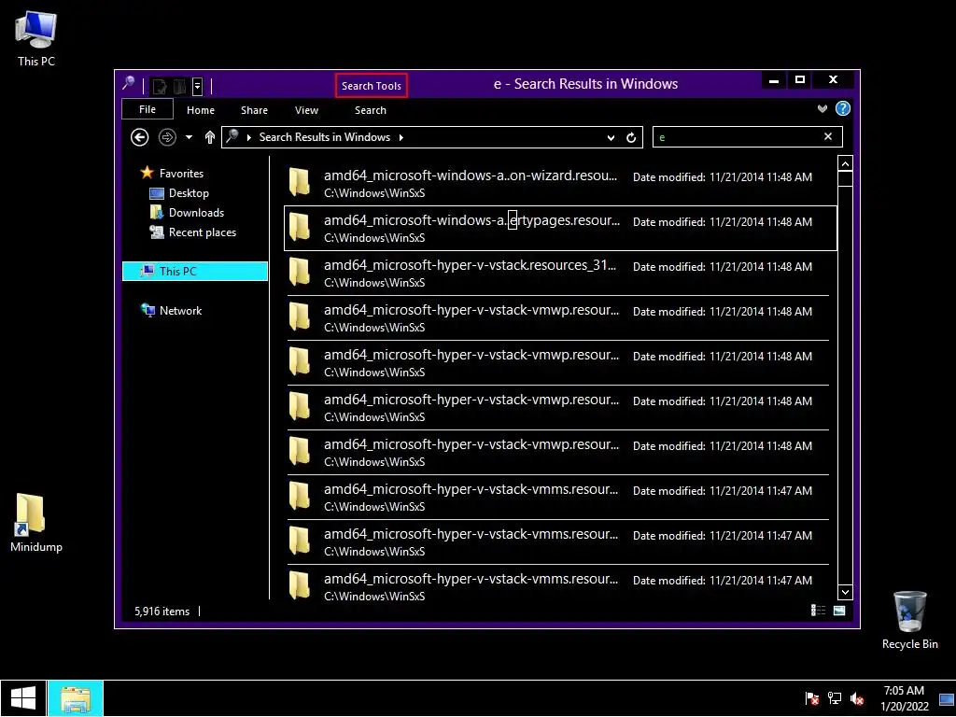Open the File menu tab
956x717 pixels.
[x=148, y=110]
